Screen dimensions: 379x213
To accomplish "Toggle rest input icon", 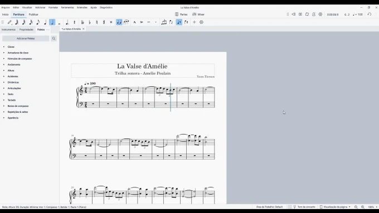I will click(x=75, y=22).
